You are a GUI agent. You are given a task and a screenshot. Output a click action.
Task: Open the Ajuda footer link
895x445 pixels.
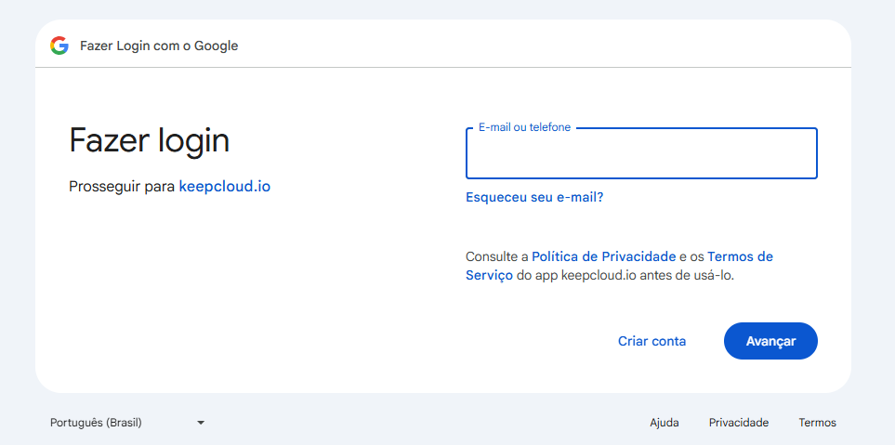click(665, 423)
